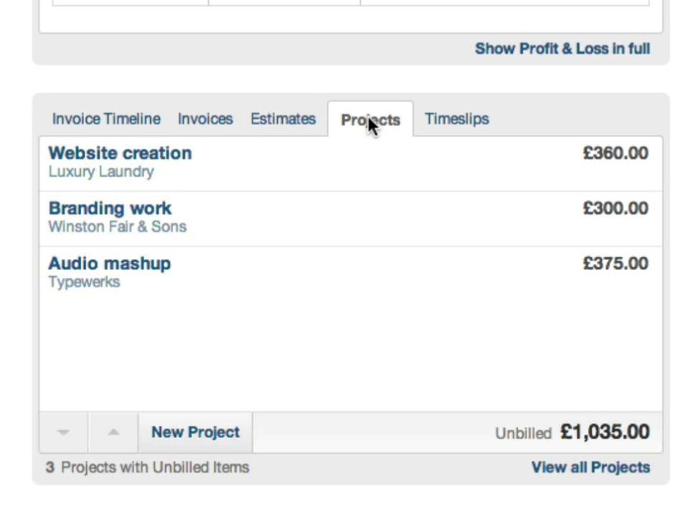Click the Unbilled £1,035.00 total
The width and height of the screenshot is (683, 509).
(x=572, y=432)
